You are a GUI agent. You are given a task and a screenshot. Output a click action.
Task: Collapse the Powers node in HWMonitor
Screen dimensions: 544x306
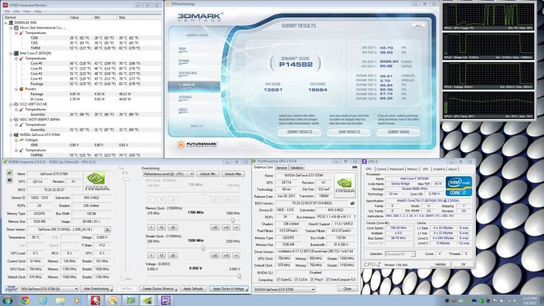click(x=16, y=89)
